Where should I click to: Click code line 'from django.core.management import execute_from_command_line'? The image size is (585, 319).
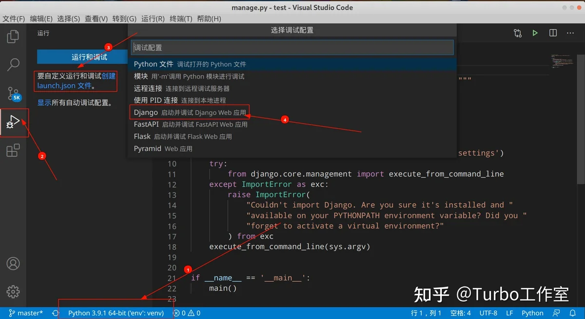pyautogui.click(x=366, y=174)
